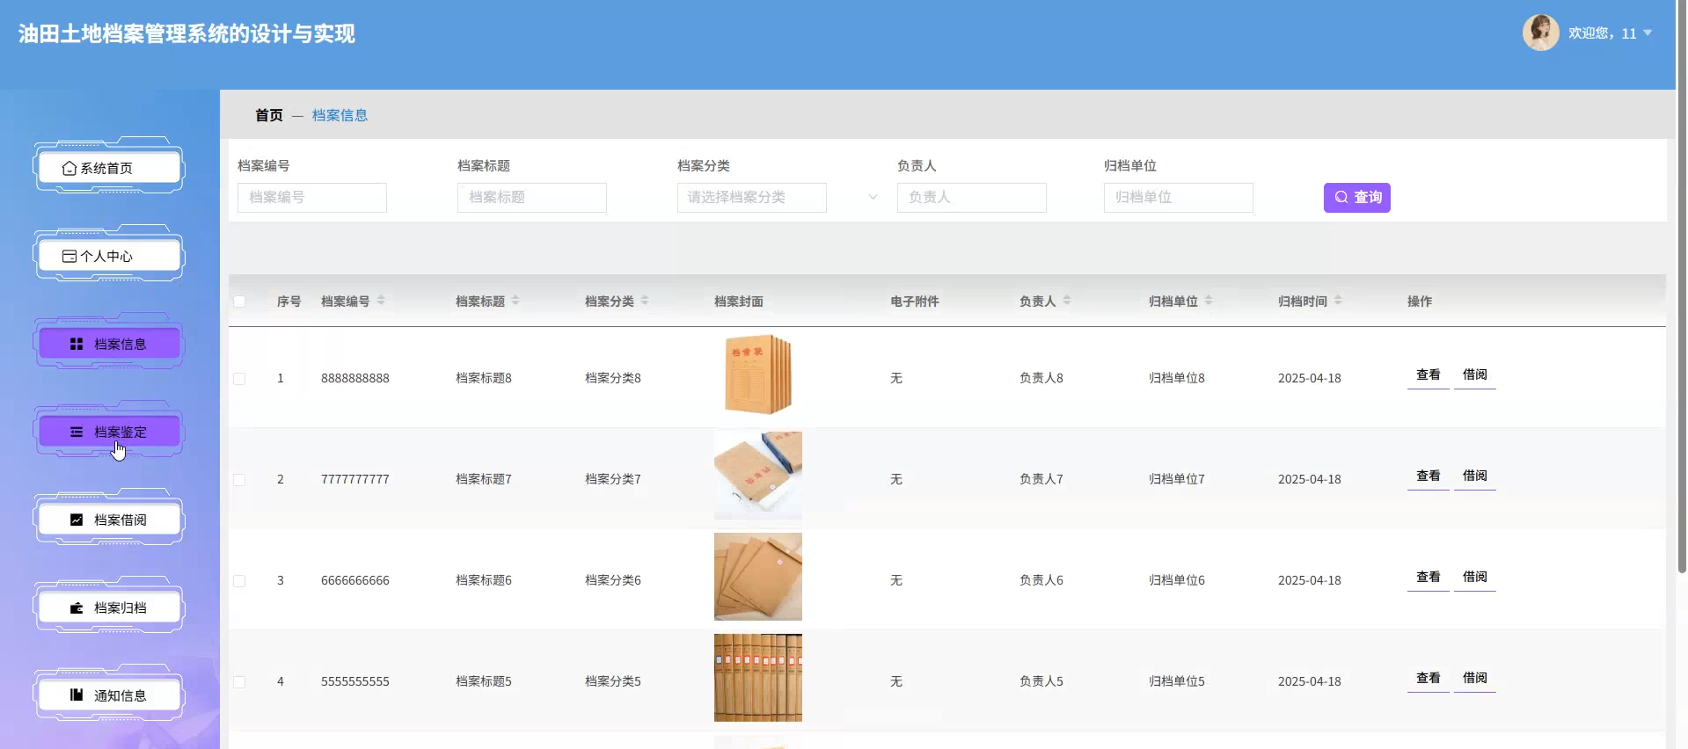The image size is (1688, 749).
Task: Click the 查询 search button
Action: click(1357, 198)
